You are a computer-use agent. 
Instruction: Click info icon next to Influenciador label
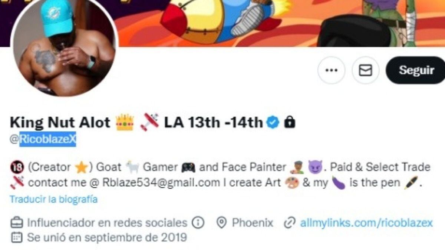198,223
